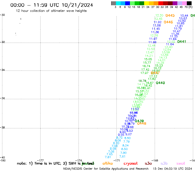Click the black legend swatch at scale end
The width and height of the screenshot is (195, 171).
pyautogui.click(x=189, y=3)
